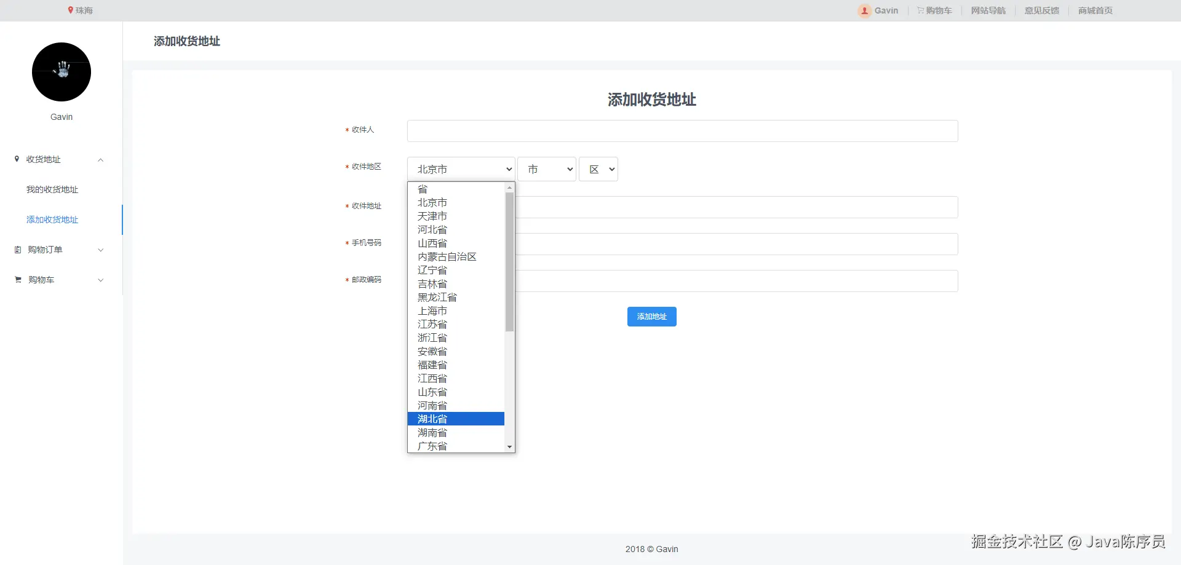Image resolution: width=1181 pixels, height=565 pixels.
Task: Open the 区 district dropdown
Action: tap(598, 169)
